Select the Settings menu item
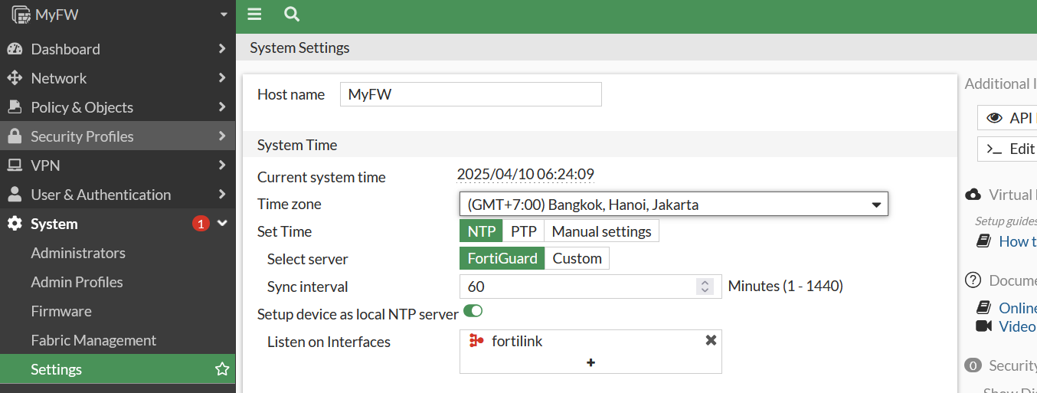This screenshot has height=393, width=1037. click(118, 369)
